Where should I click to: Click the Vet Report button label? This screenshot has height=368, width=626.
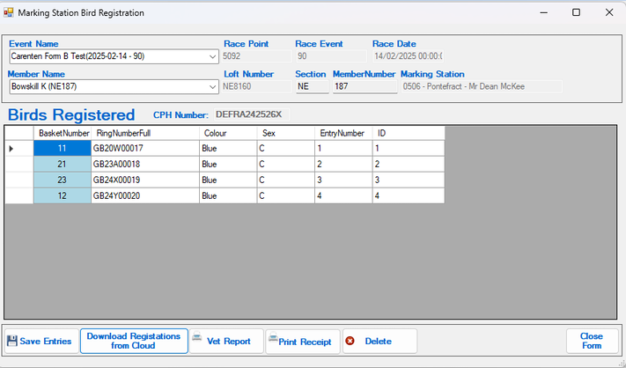pyautogui.click(x=229, y=342)
